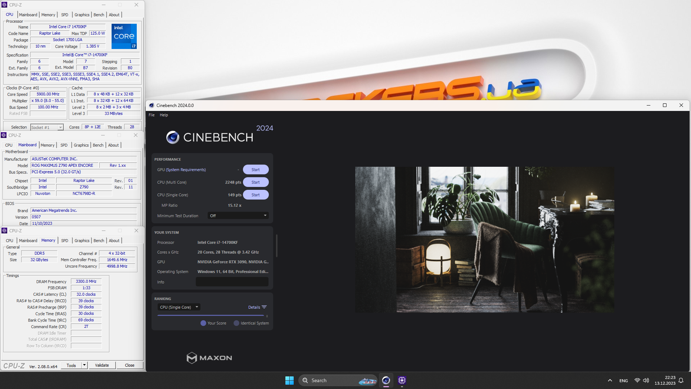Viewport: 691px width, 389px height.
Task: Click the 149 pts single core score
Action: click(x=235, y=195)
